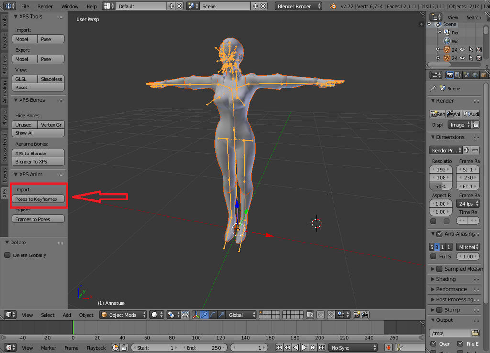Open the snap element selector
The width and height of the screenshot is (490, 353).
tap(343, 315)
